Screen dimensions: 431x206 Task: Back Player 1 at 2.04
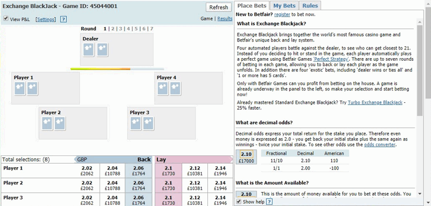(x=112, y=171)
